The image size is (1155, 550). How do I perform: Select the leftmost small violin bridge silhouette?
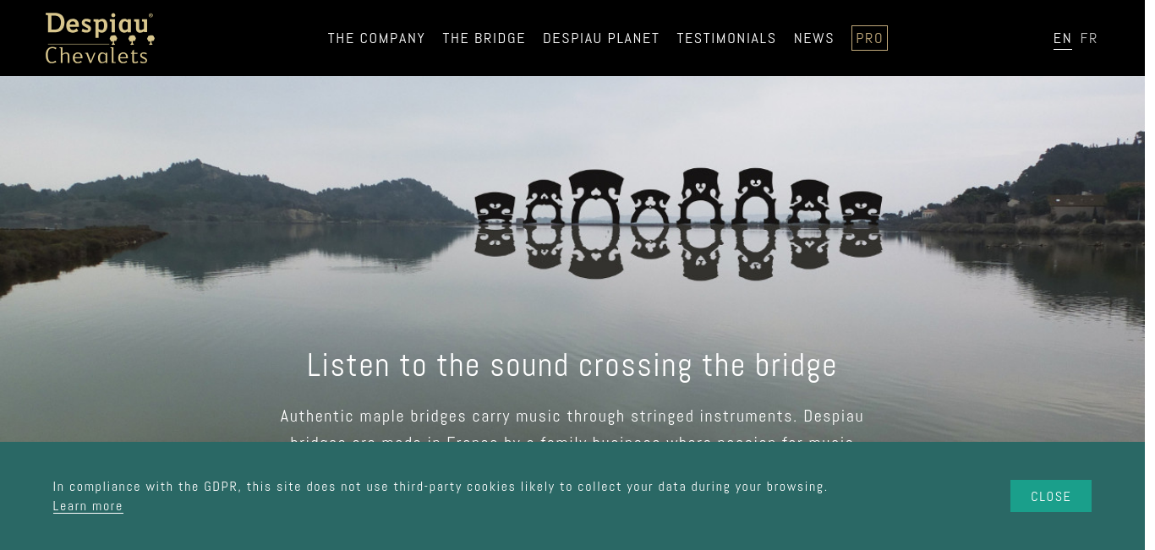coord(495,208)
